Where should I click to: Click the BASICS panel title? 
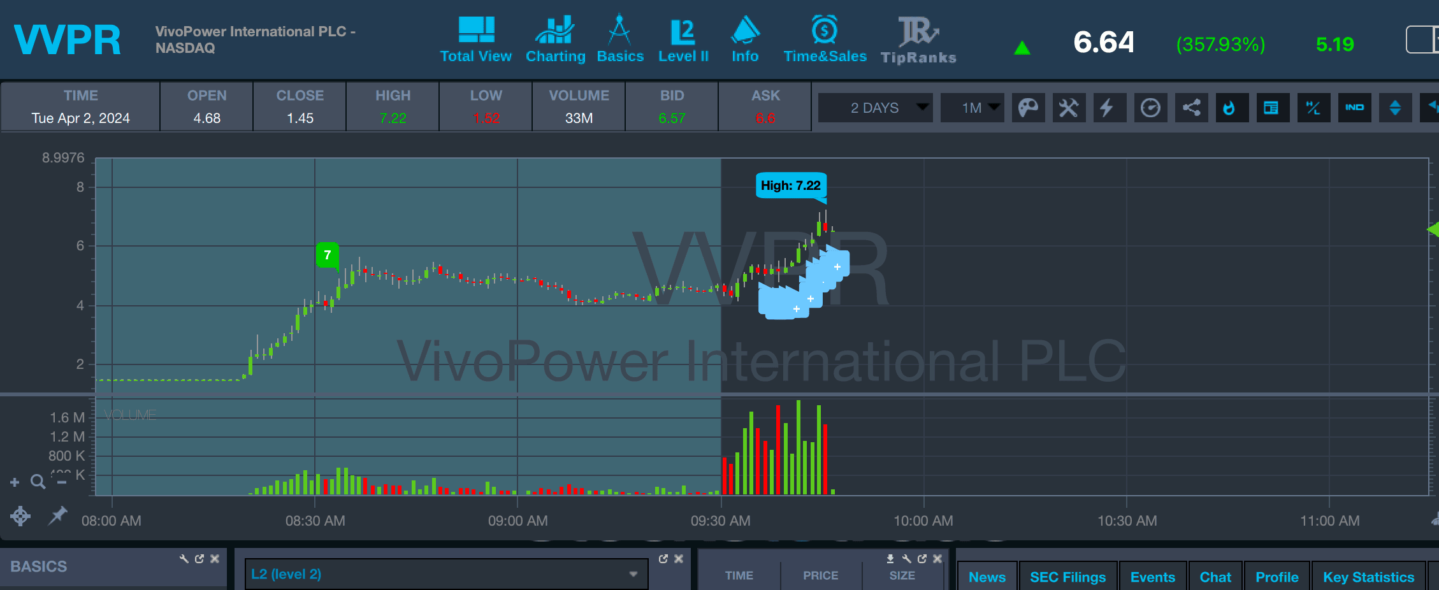pyautogui.click(x=38, y=566)
